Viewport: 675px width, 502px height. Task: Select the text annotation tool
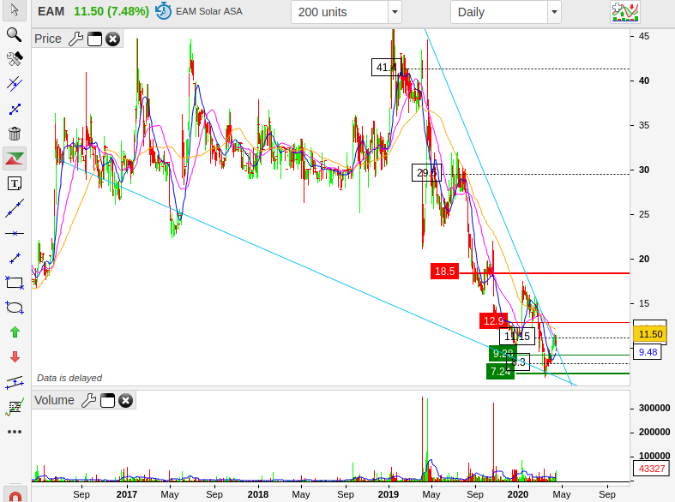coord(14,183)
